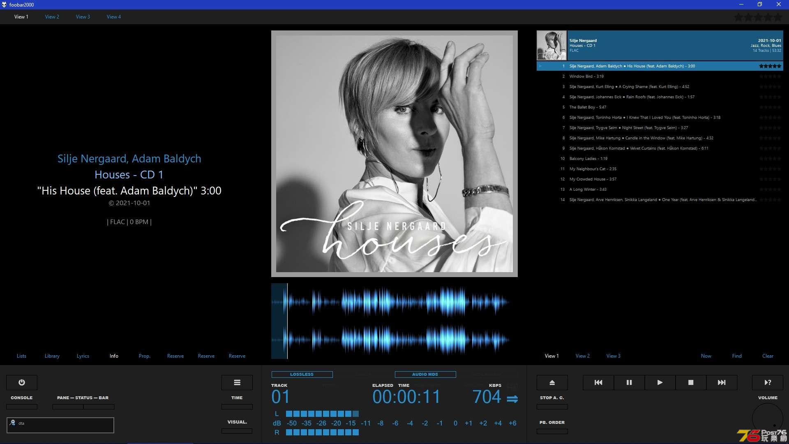Click the foobar2000 app icon in title bar
789x444 pixels.
click(4, 5)
